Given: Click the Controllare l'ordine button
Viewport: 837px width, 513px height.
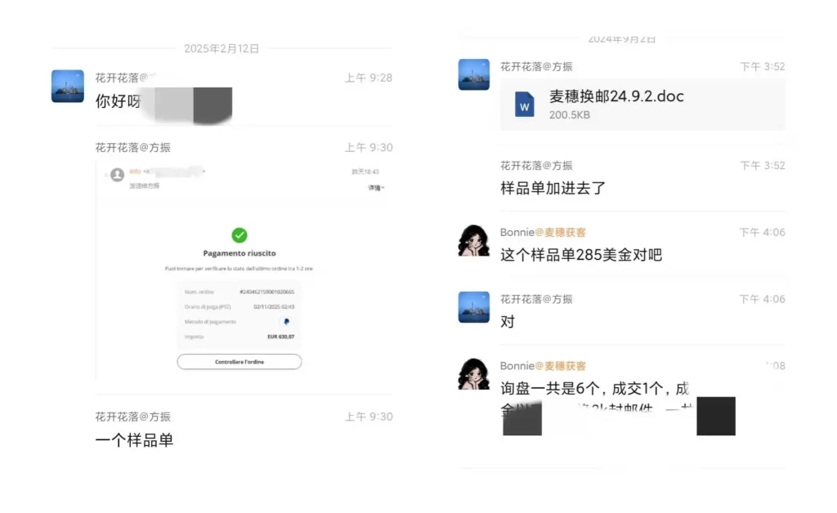Looking at the screenshot, I should [239, 361].
